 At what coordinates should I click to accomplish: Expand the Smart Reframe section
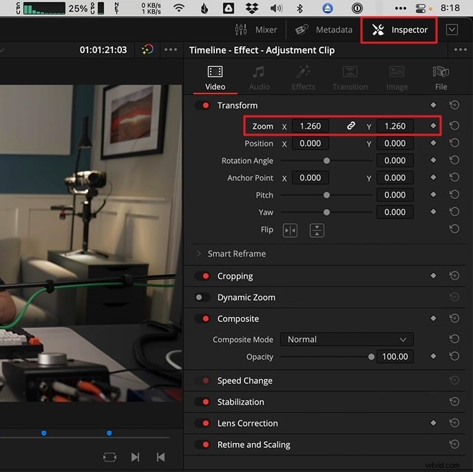tap(198, 253)
